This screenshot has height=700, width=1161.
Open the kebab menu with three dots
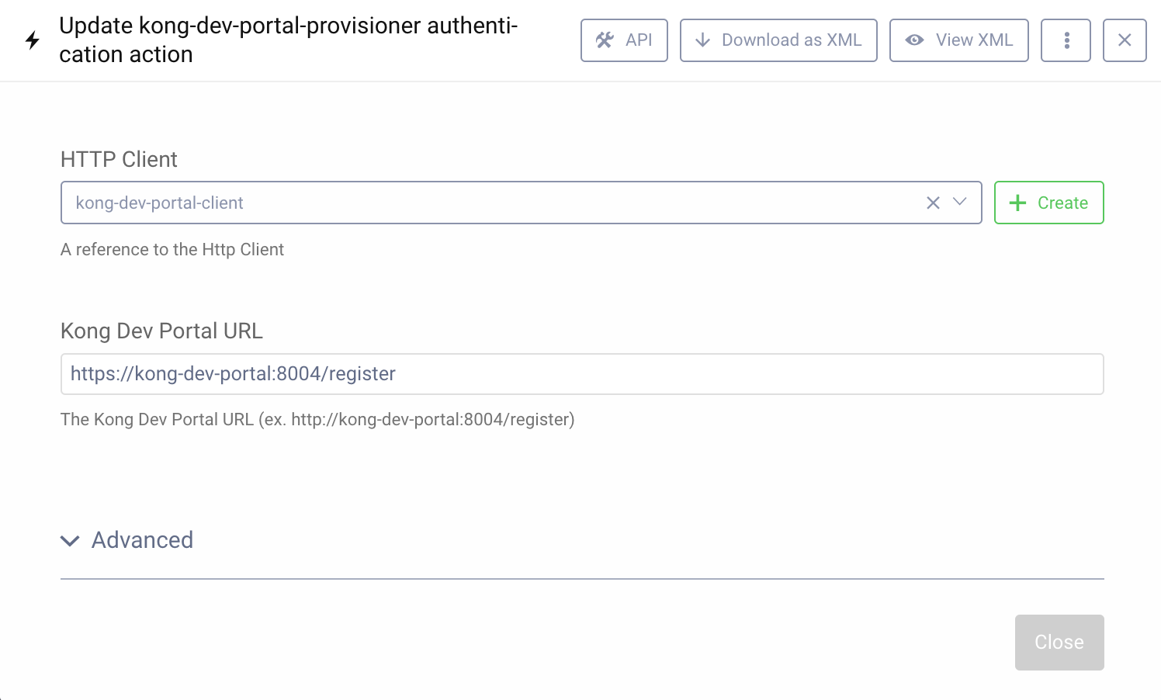[1066, 40]
